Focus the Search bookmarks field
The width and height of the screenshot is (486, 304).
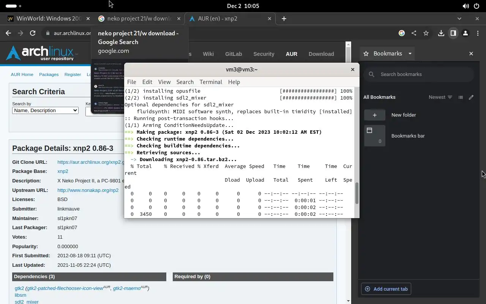pos(419,74)
